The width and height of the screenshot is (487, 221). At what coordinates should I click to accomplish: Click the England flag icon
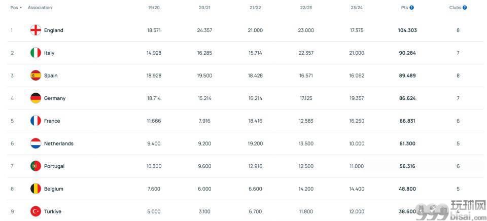click(36, 30)
